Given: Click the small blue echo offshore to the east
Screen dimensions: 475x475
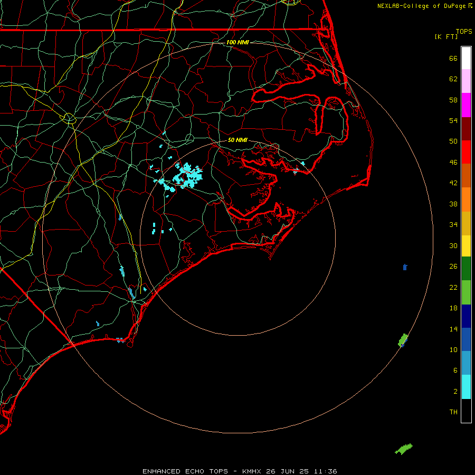Looking at the screenshot, I should tap(405, 267).
